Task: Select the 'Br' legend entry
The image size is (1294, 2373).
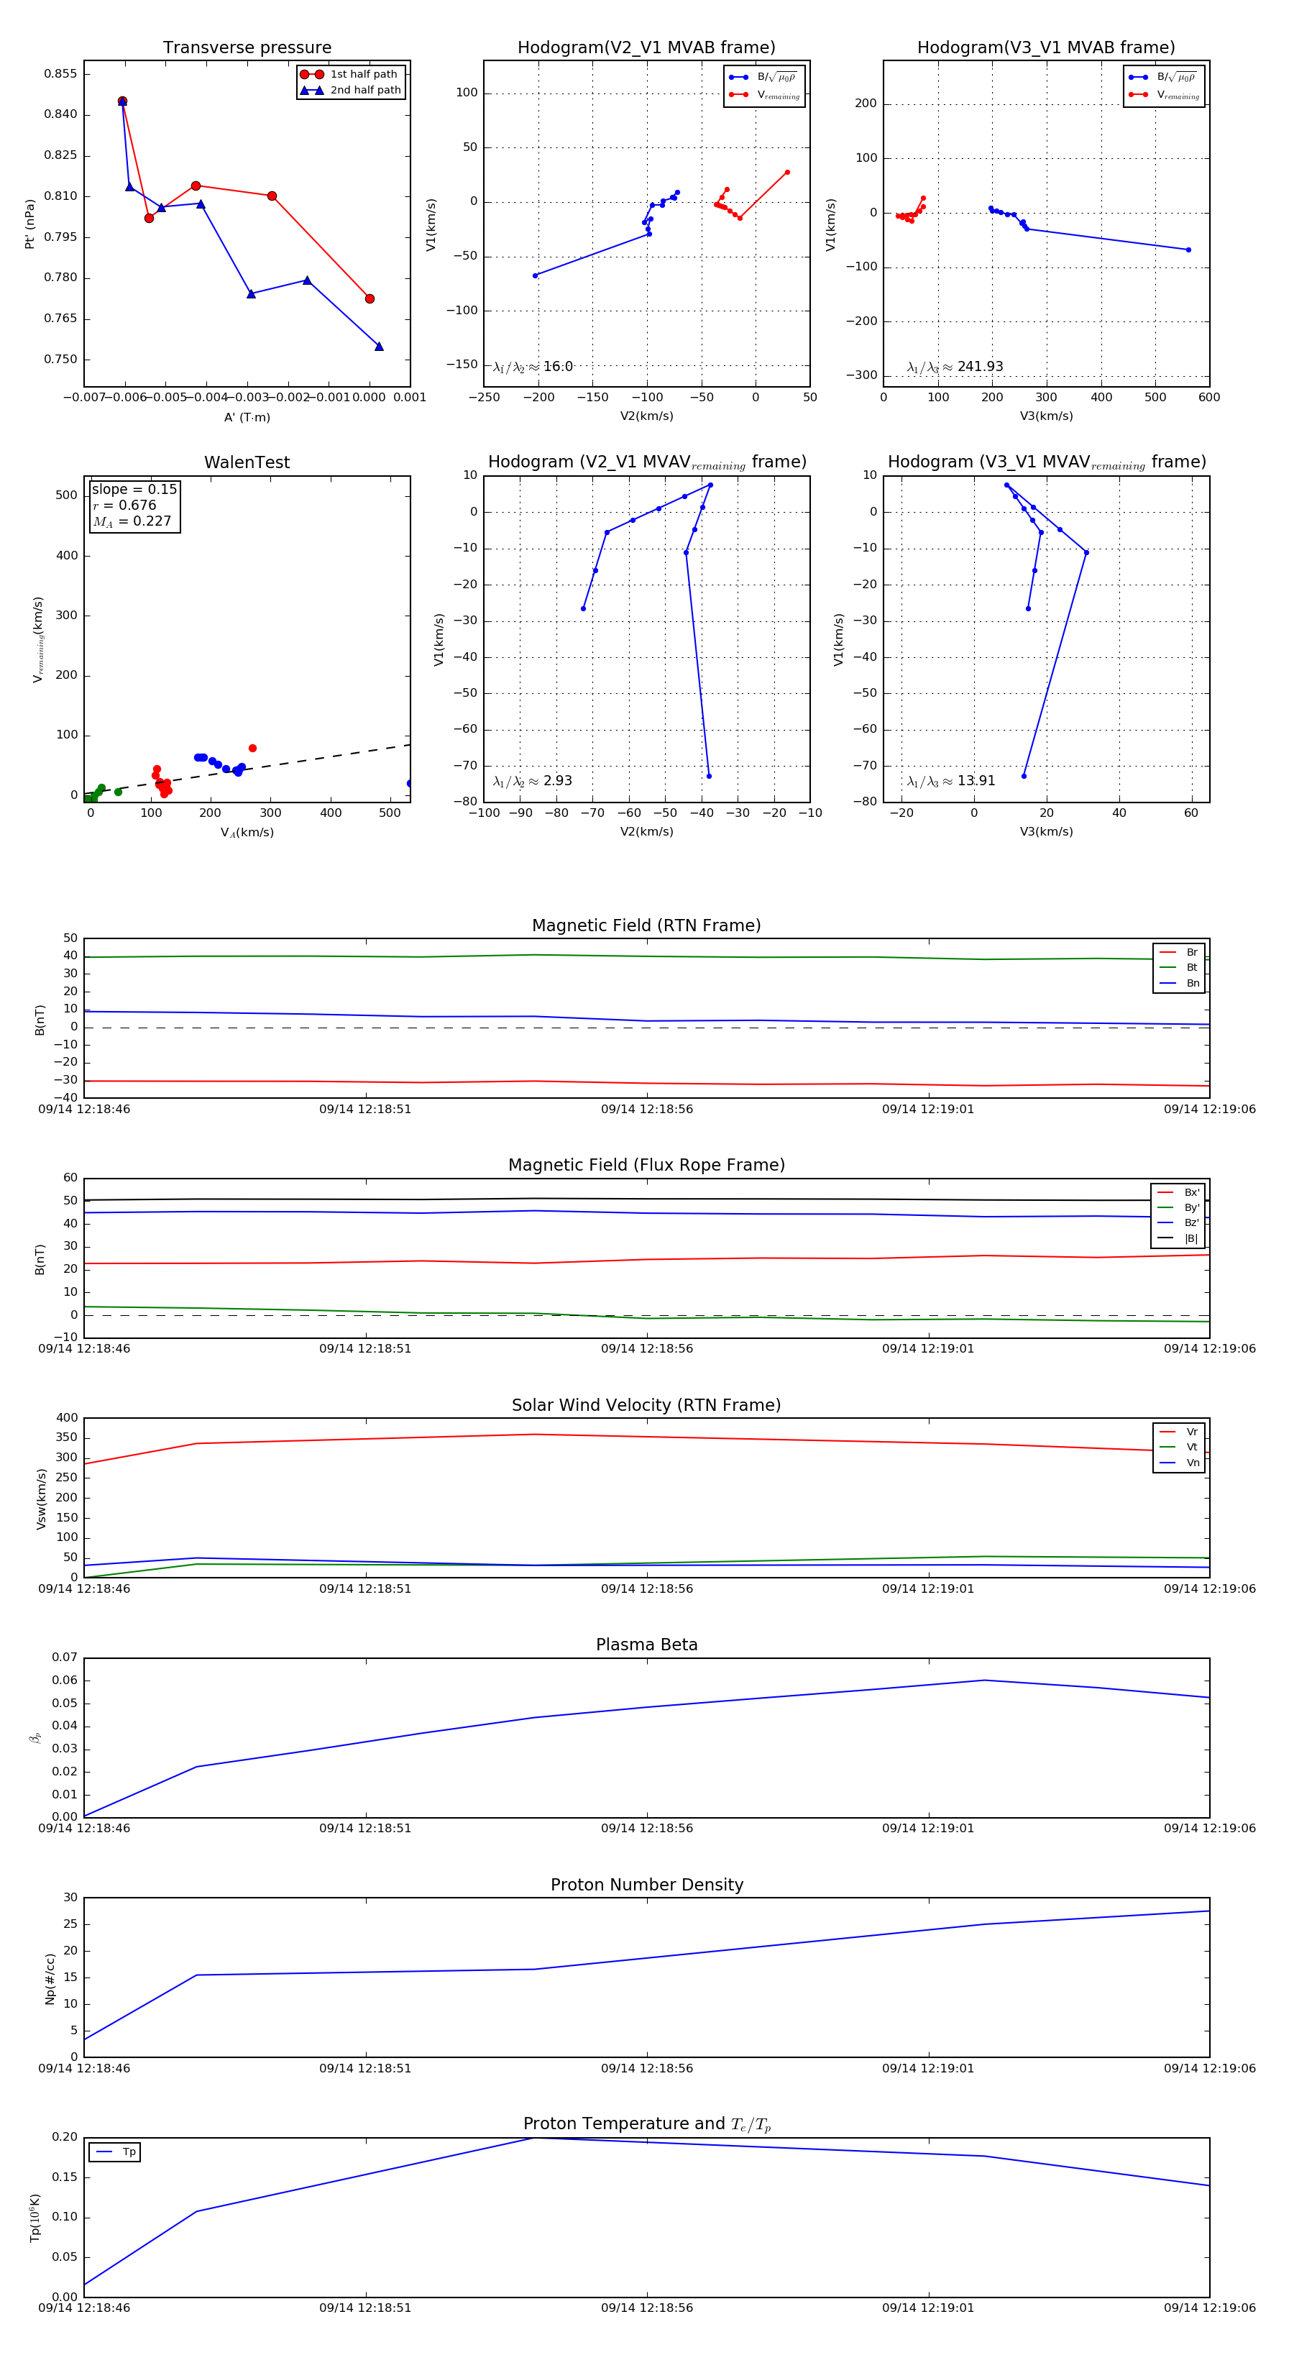Action: [1179, 953]
